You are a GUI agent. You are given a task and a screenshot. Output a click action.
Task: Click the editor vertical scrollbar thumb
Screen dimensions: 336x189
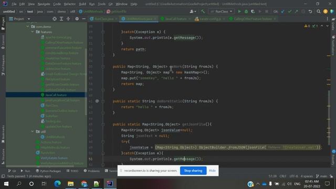[329, 118]
